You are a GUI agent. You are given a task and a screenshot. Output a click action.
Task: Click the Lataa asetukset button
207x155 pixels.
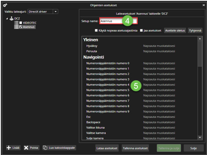coord(107,148)
